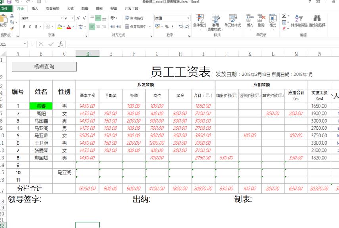Click the 模糊查询 button
339x228 pixels.
coord(44,67)
